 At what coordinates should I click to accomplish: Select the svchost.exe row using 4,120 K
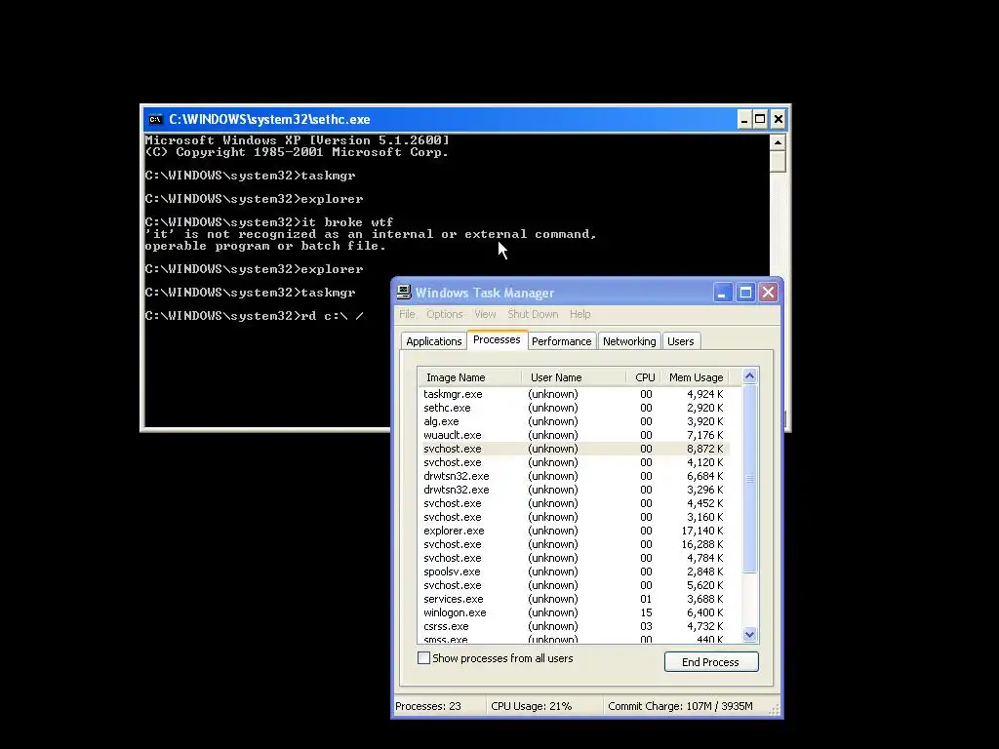click(x=574, y=462)
